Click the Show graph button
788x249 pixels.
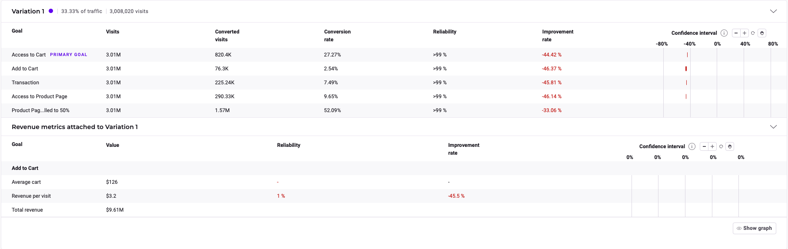(754, 228)
